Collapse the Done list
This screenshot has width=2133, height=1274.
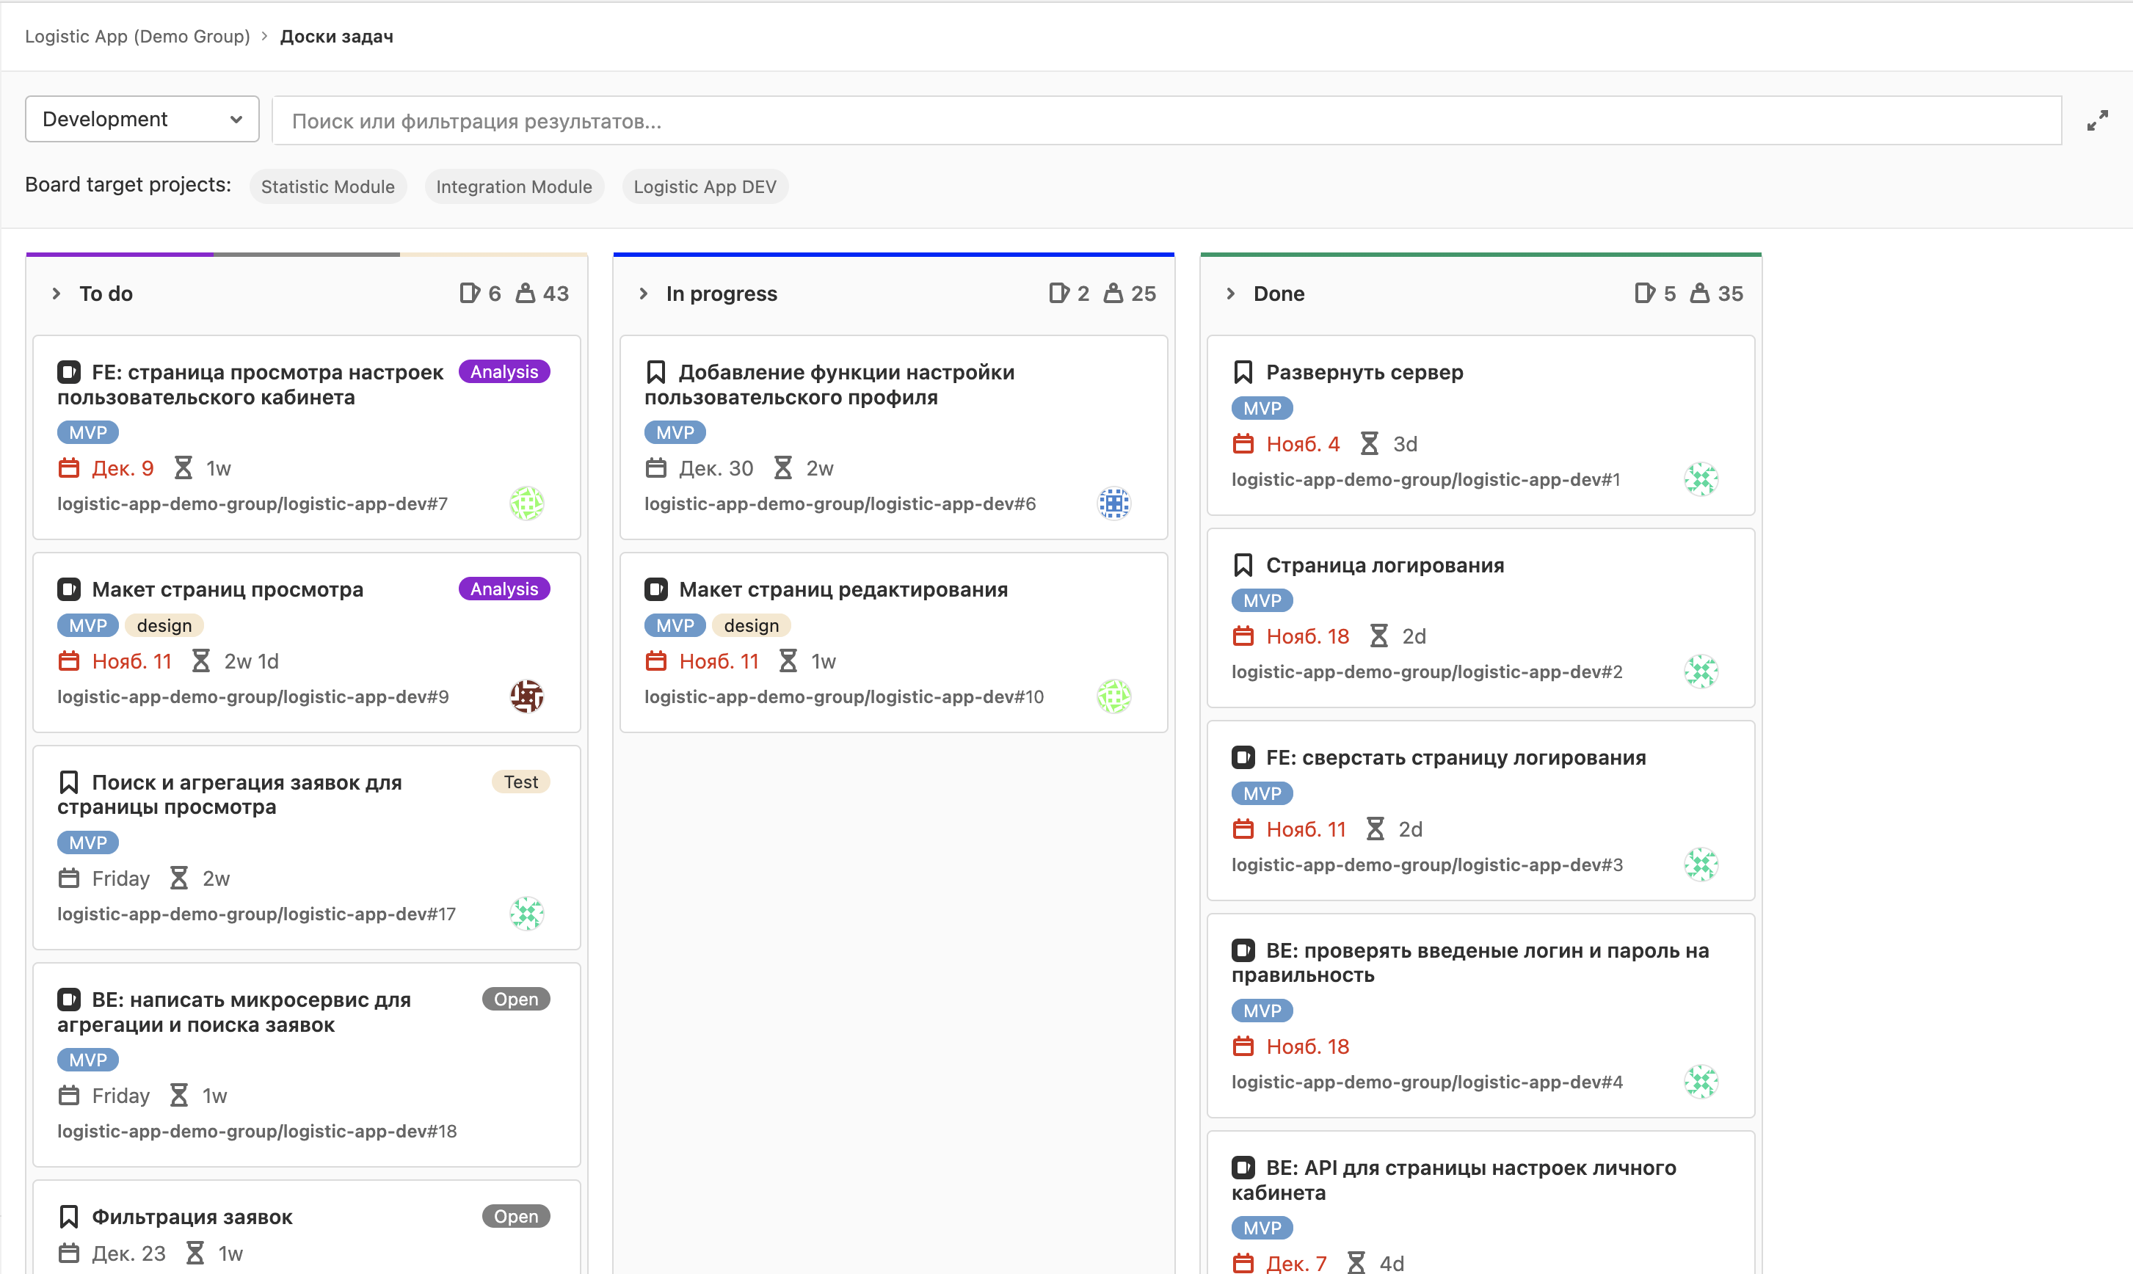click(x=1230, y=294)
